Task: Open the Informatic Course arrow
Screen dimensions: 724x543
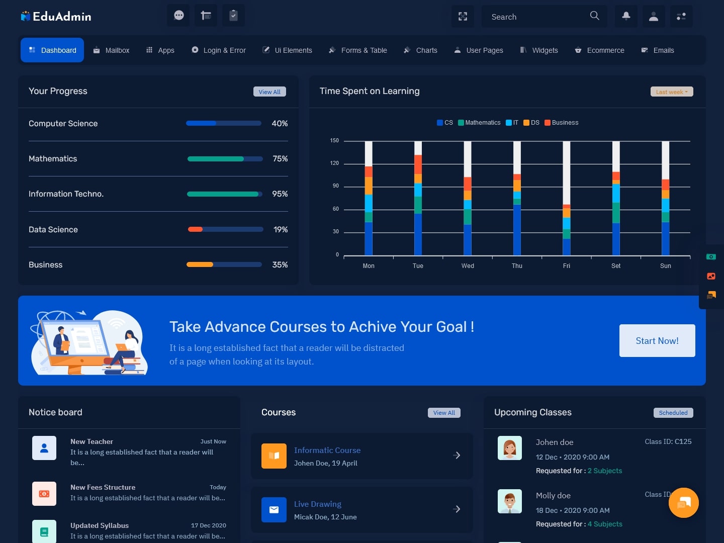Action: [457, 455]
